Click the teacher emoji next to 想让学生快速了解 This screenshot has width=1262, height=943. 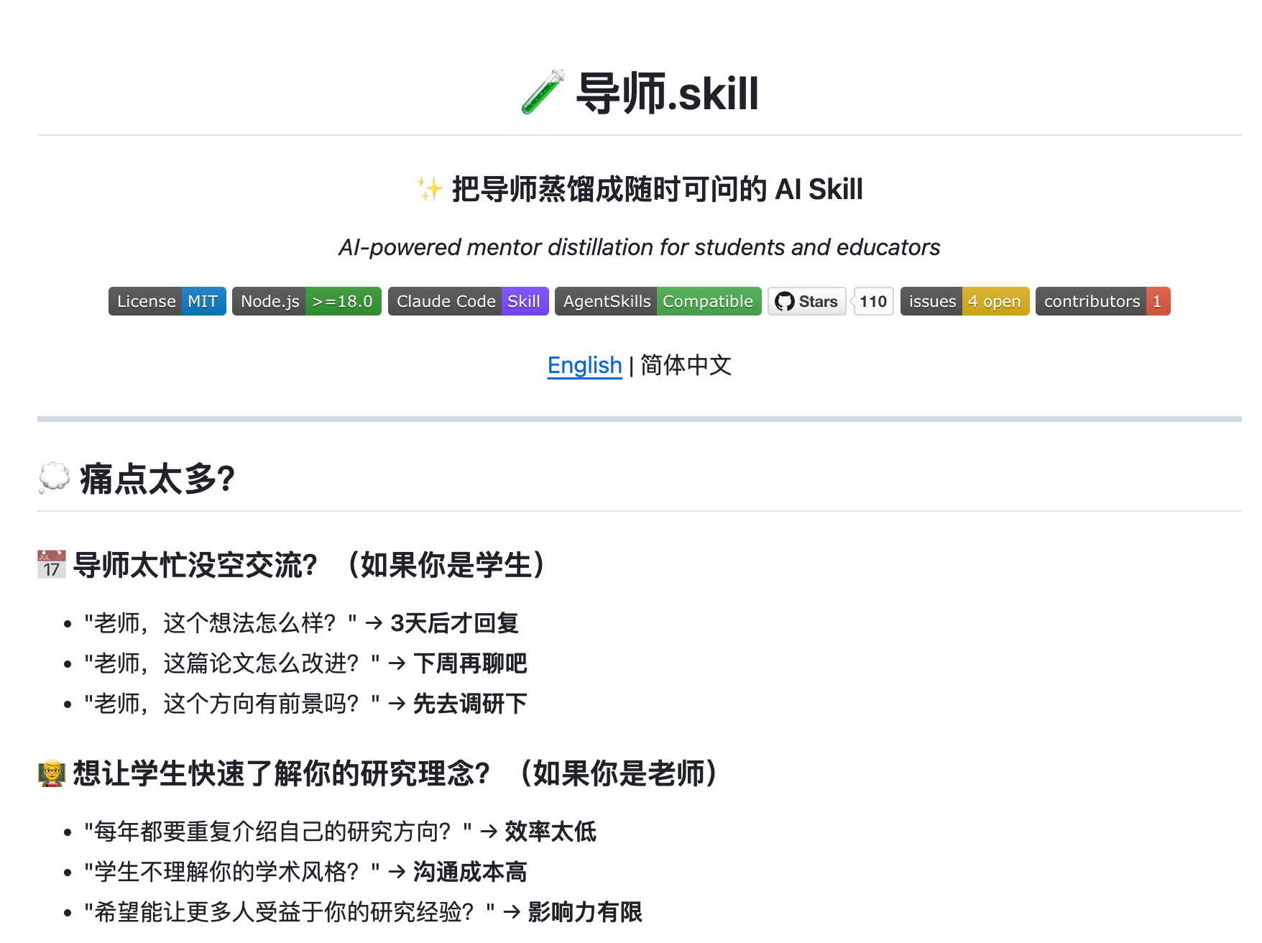[x=52, y=773]
